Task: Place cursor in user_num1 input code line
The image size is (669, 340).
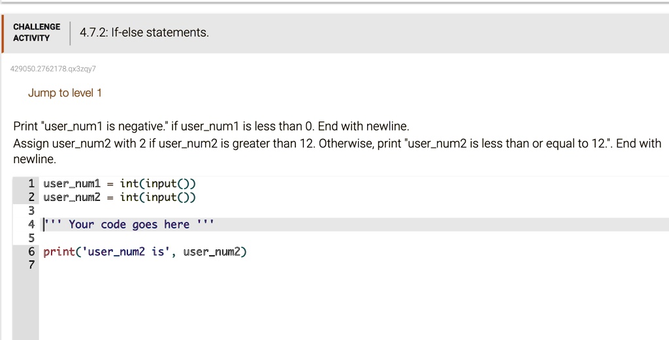Action: [x=120, y=183]
